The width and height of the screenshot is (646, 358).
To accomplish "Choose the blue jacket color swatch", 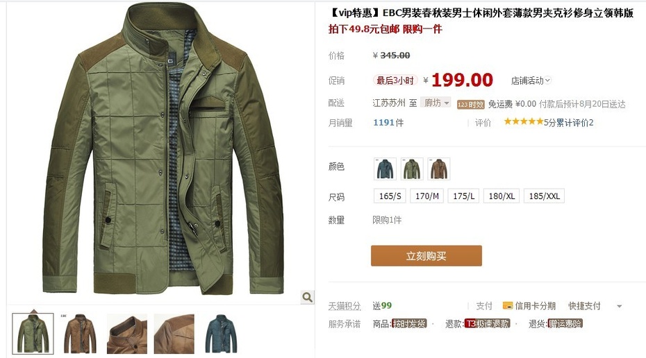I will coord(385,169).
